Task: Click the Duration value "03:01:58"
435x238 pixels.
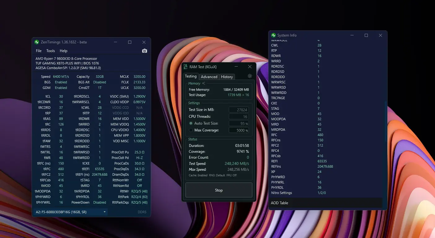Action: pyautogui.click(x=242, y=146)
